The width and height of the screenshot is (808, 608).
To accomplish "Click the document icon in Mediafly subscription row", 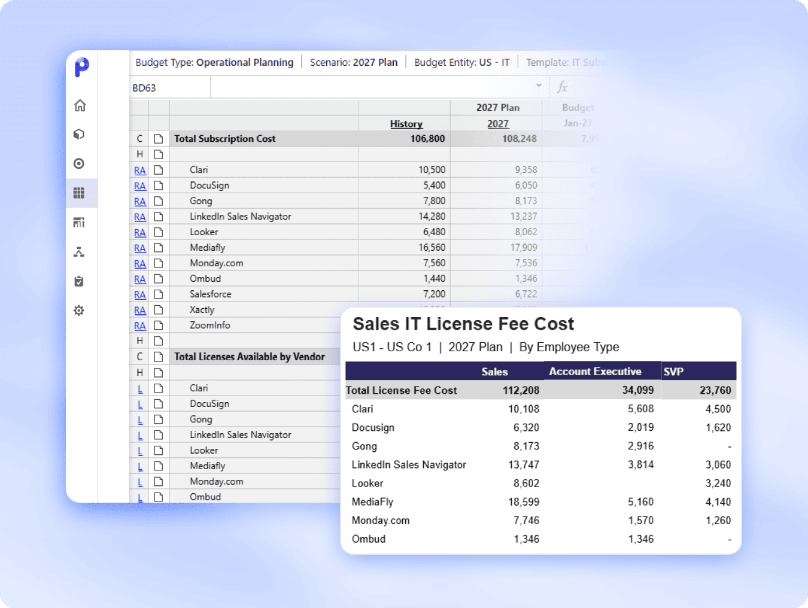I will [x=159, y=248].
